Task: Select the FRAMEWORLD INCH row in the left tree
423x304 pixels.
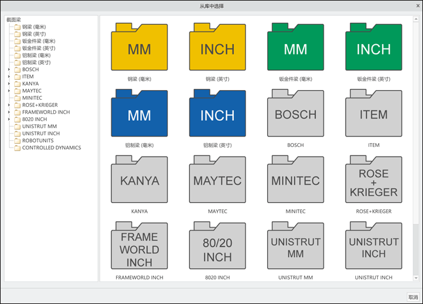Action: tap(42, 112)
